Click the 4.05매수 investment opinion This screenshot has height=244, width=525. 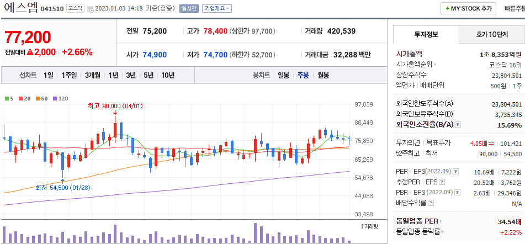point(481,144)
